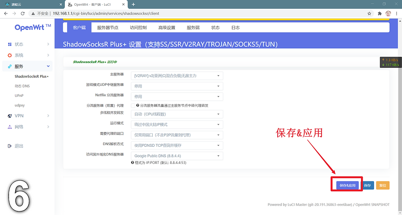Open the Netflix 分流服务器 dropdown
This screenshot has height=215, width=402.
[177, 96]
